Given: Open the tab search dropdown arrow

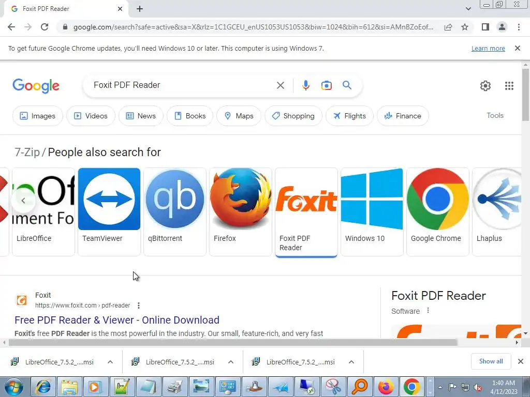Looking at the screenshot, I should [468, 9].
